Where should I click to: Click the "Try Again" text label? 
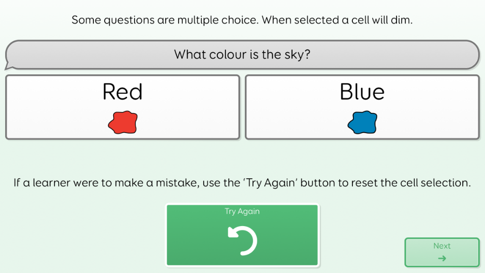242,211
